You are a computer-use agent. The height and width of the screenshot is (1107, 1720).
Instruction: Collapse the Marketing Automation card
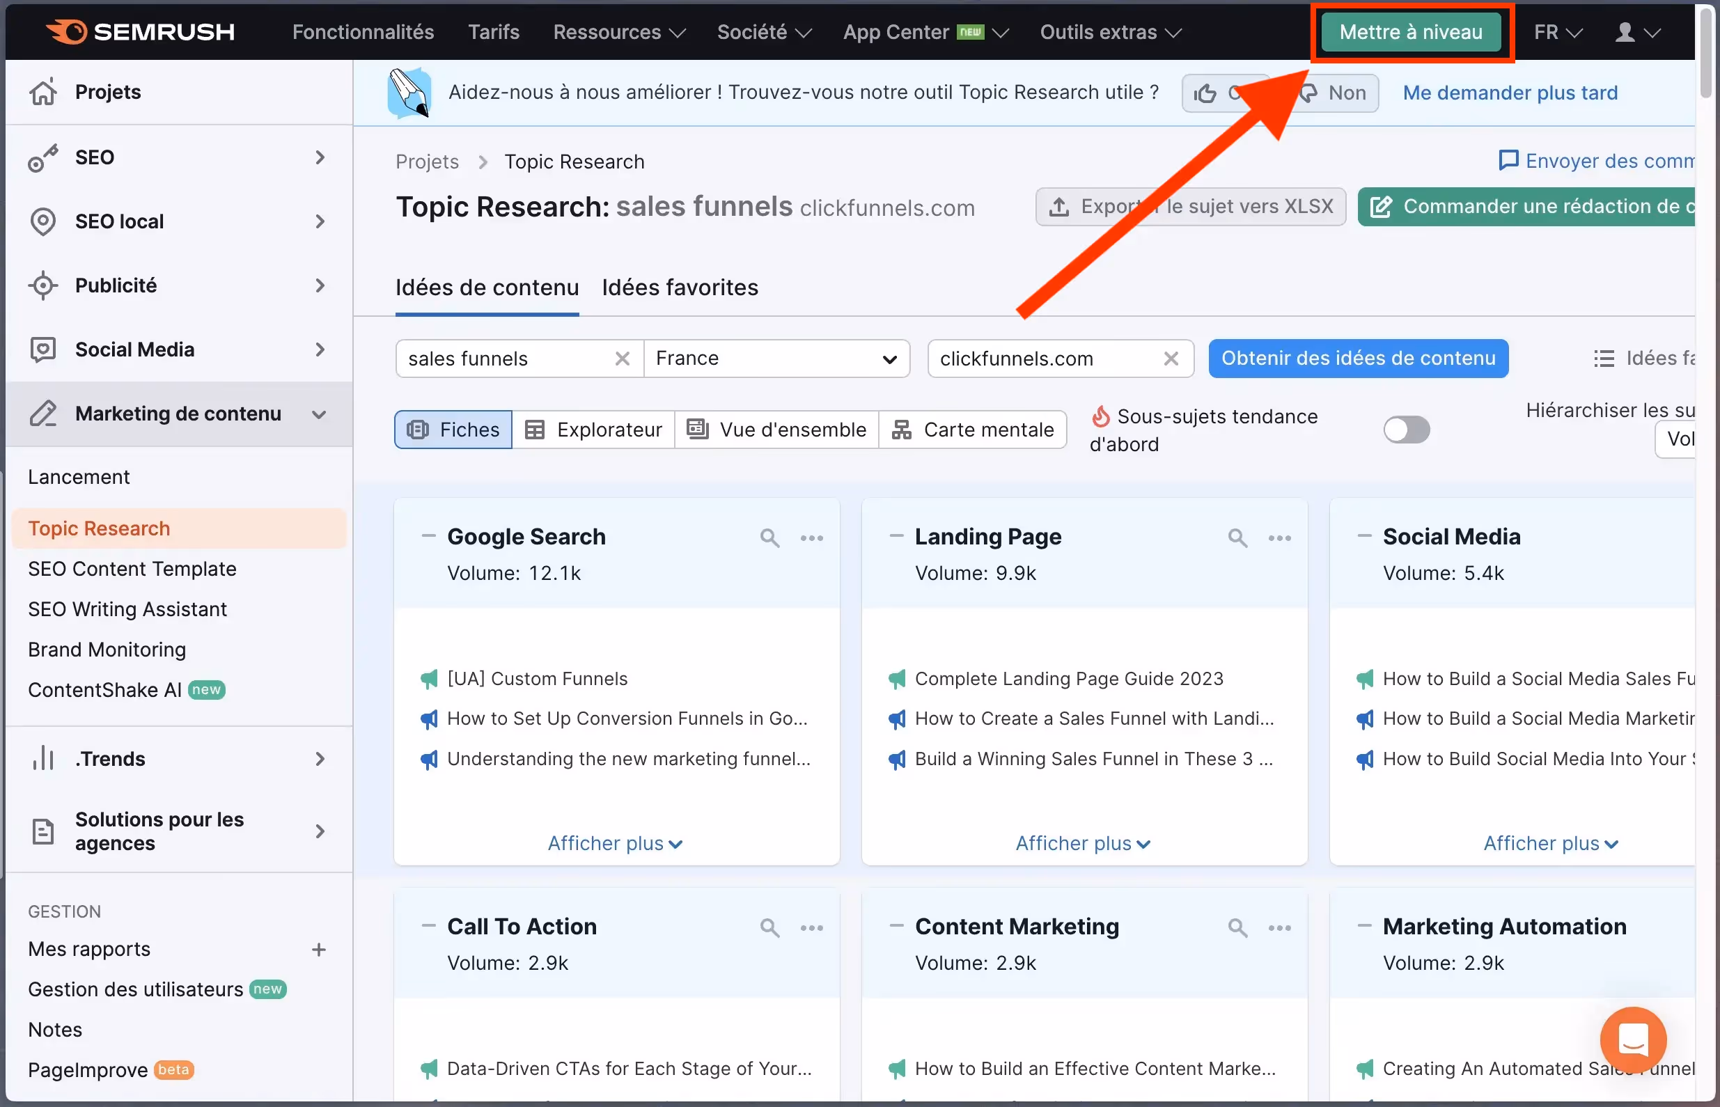click(1364, 926)
